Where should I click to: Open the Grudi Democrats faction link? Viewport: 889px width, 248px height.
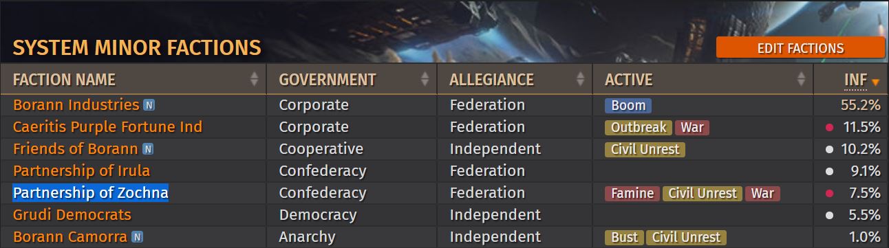72,215
